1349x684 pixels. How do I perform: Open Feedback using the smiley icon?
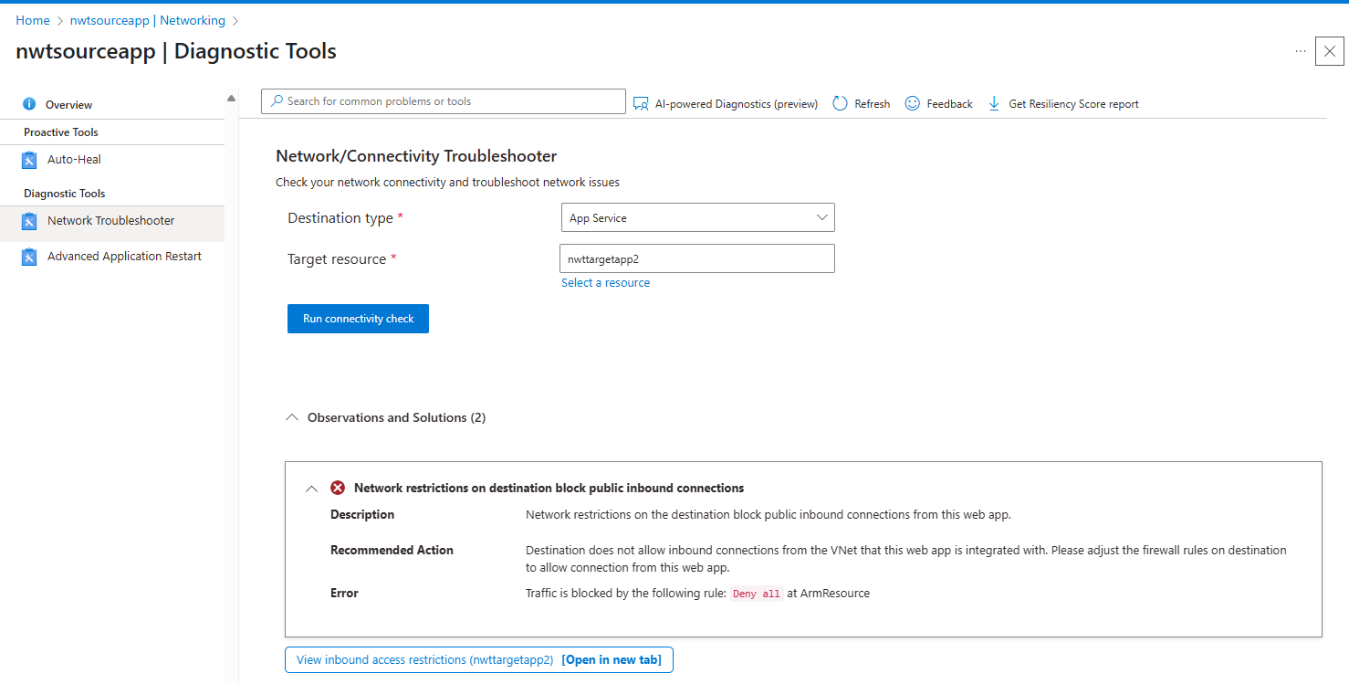click(x=912, y=103)
